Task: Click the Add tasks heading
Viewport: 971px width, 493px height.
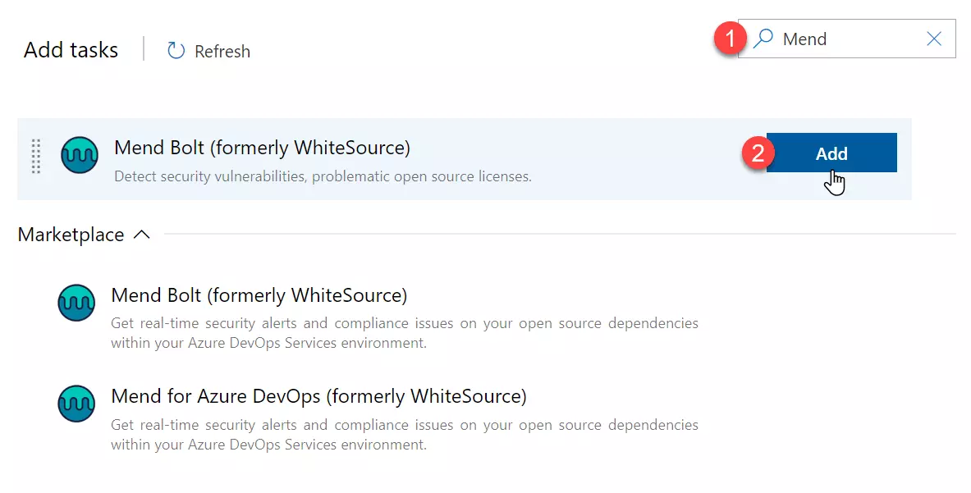Action: click(x=71, y=50)
